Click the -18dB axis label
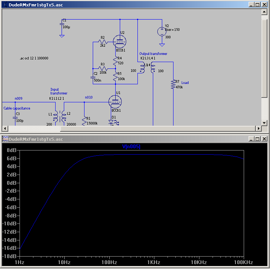The image size is (270, 269). 9,256
